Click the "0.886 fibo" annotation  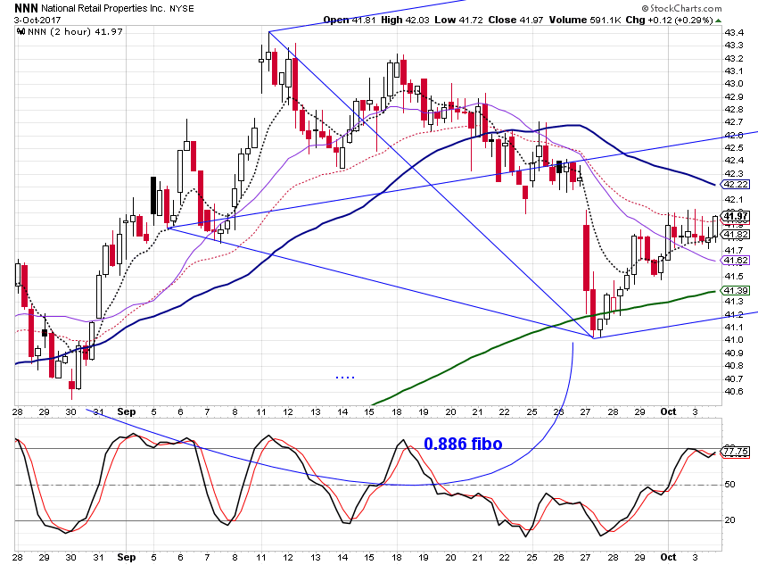[463, 444]
